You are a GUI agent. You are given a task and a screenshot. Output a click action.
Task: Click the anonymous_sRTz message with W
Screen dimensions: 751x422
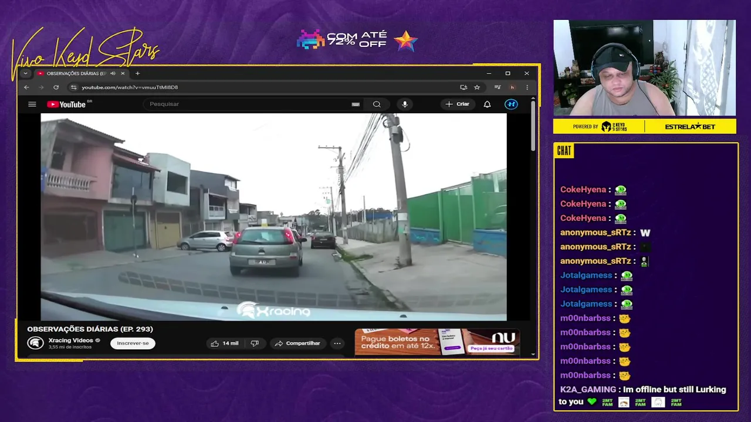tap(605, 233)
